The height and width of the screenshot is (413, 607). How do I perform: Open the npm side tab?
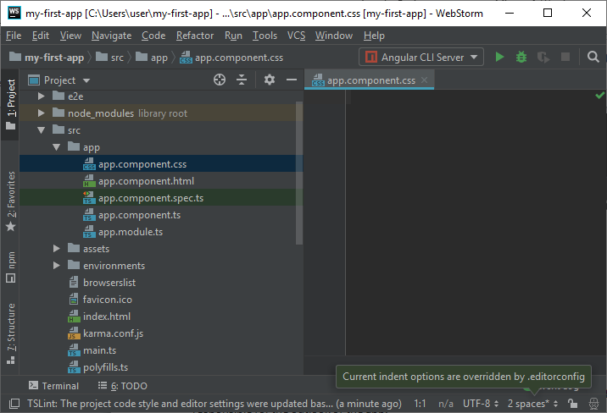click(x=11, y=267)
